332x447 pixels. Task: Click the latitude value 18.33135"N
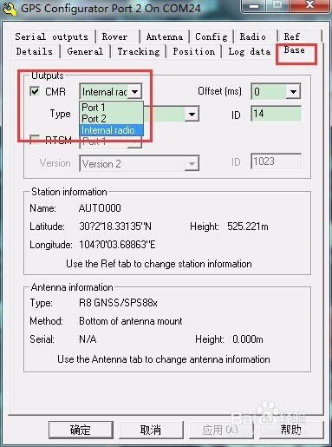(115, 227)
